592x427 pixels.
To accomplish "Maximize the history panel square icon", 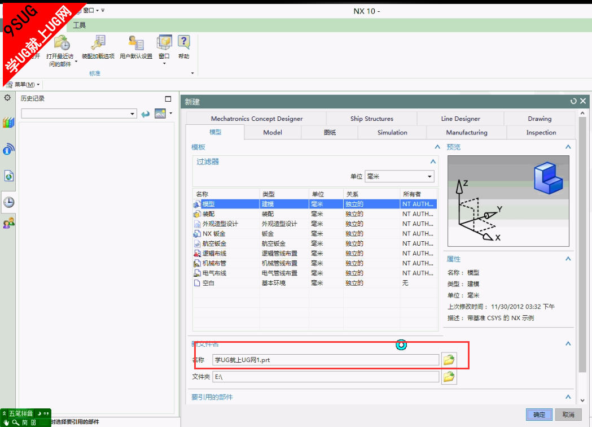I will point(168,99).
